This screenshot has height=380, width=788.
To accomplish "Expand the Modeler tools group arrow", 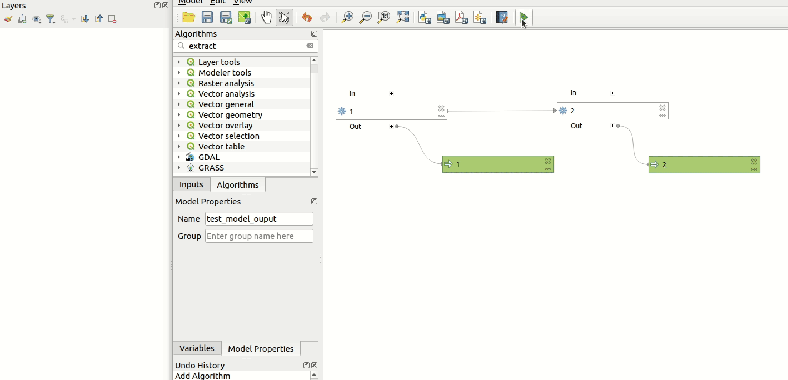I will (x=179, y=73).
